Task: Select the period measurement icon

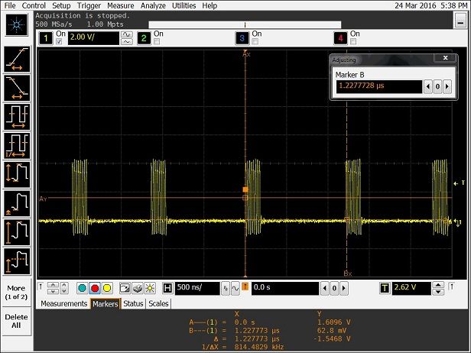Action: (x=17, y=117)
